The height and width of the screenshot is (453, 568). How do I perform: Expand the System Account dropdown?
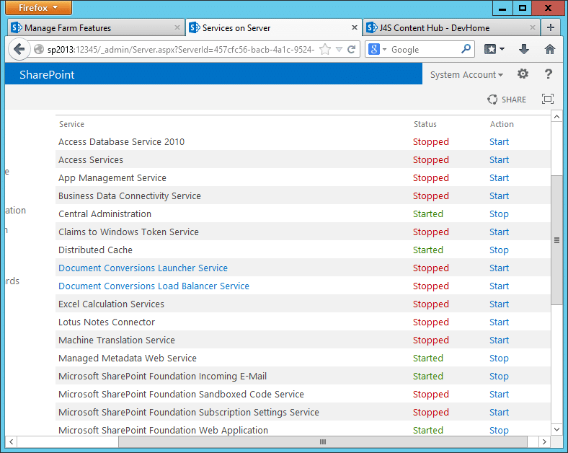click(466, 74)
